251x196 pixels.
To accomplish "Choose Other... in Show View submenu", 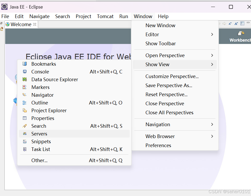I will [74, 160].
